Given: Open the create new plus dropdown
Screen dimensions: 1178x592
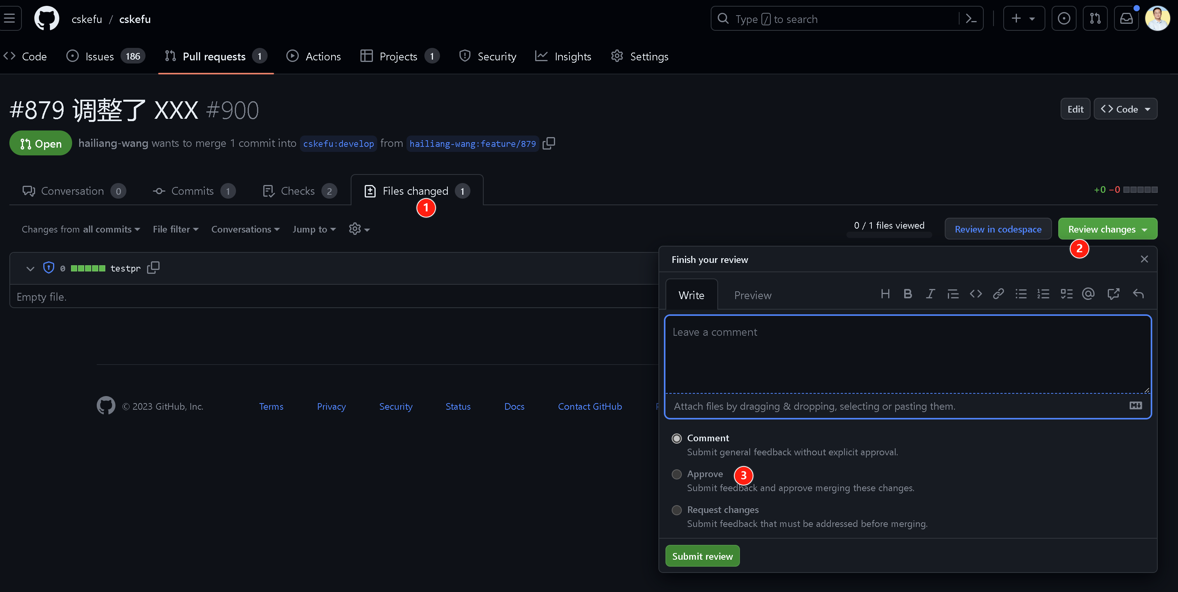Looking at the screenshot, I should click(1024, 18).
